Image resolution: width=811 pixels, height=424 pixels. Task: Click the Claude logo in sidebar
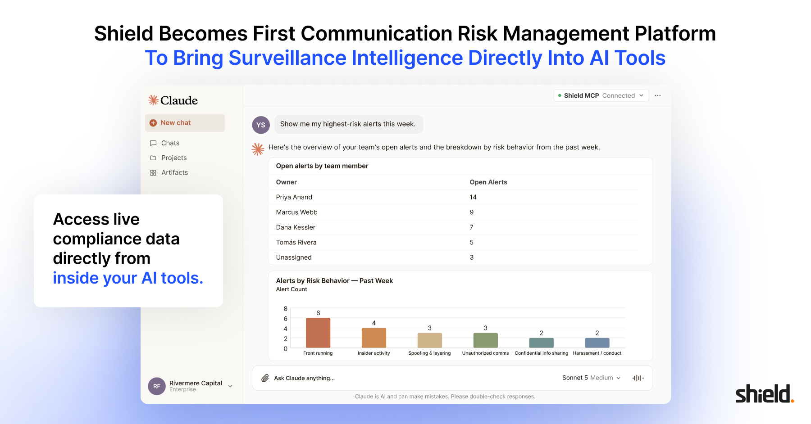[x=173, y=100]
